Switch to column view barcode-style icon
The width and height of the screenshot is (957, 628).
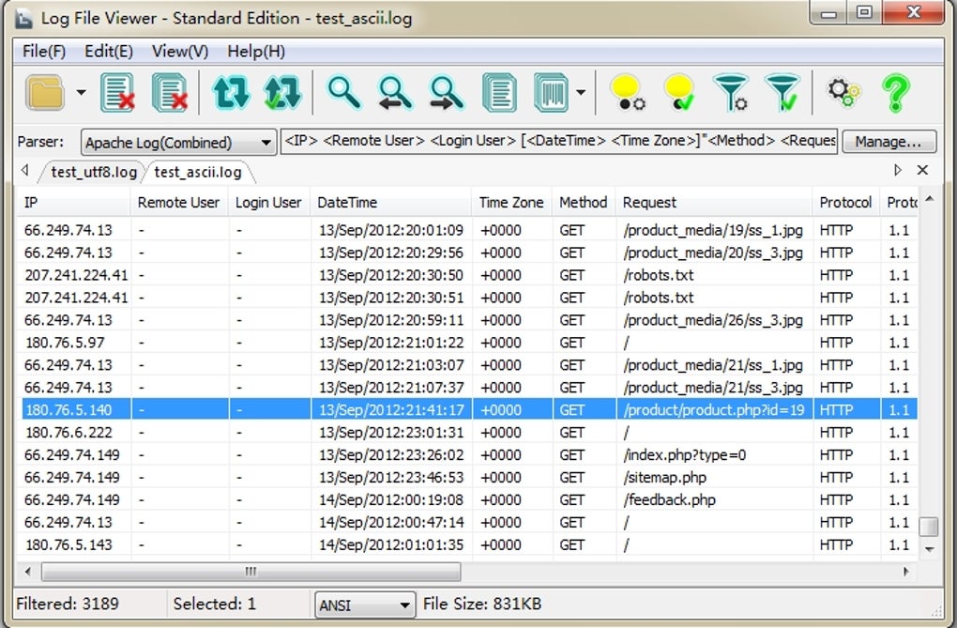pyautogui.click(x=551, y=93)
